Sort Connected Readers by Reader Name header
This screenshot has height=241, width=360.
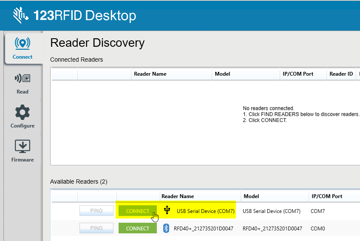(x=150, y=74)
